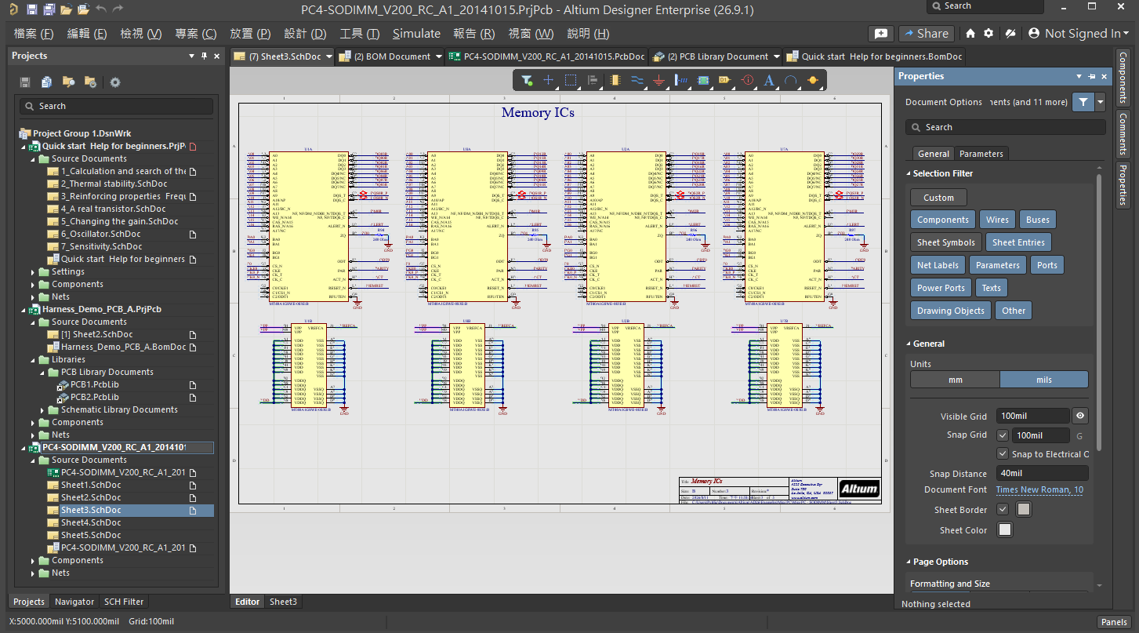Screen dimensions: 1139x633
Task: Click the Place Directive info icon
Action: point(747,80)
